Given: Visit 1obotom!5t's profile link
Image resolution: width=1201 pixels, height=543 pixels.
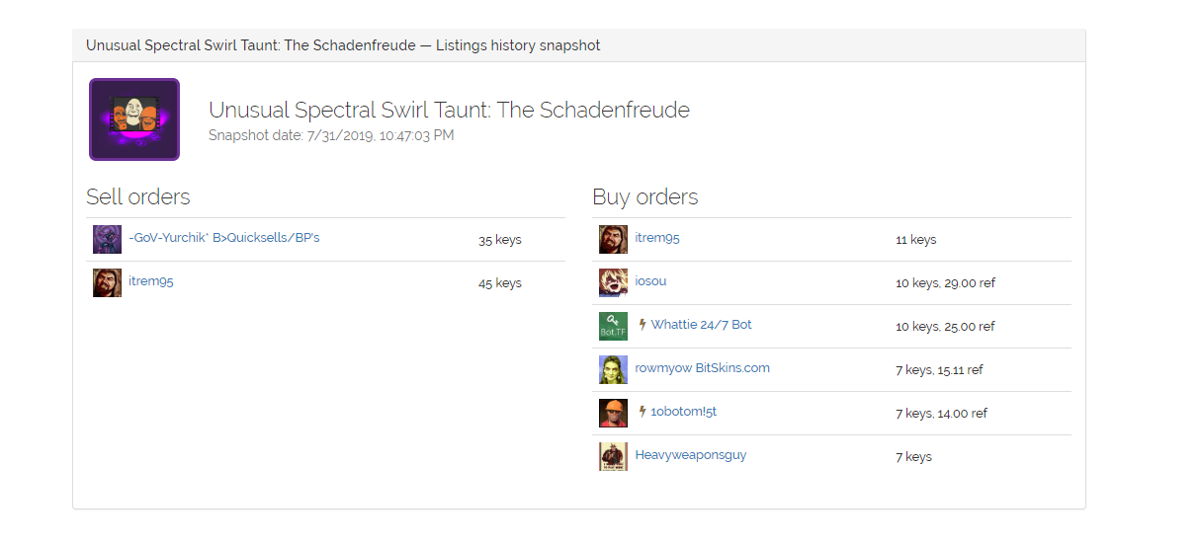Looking at the screenshot, I should (683, 412).
